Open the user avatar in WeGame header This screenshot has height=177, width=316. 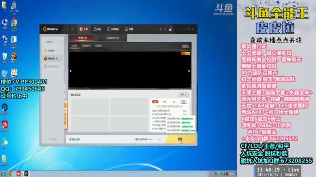click(170, 29)
